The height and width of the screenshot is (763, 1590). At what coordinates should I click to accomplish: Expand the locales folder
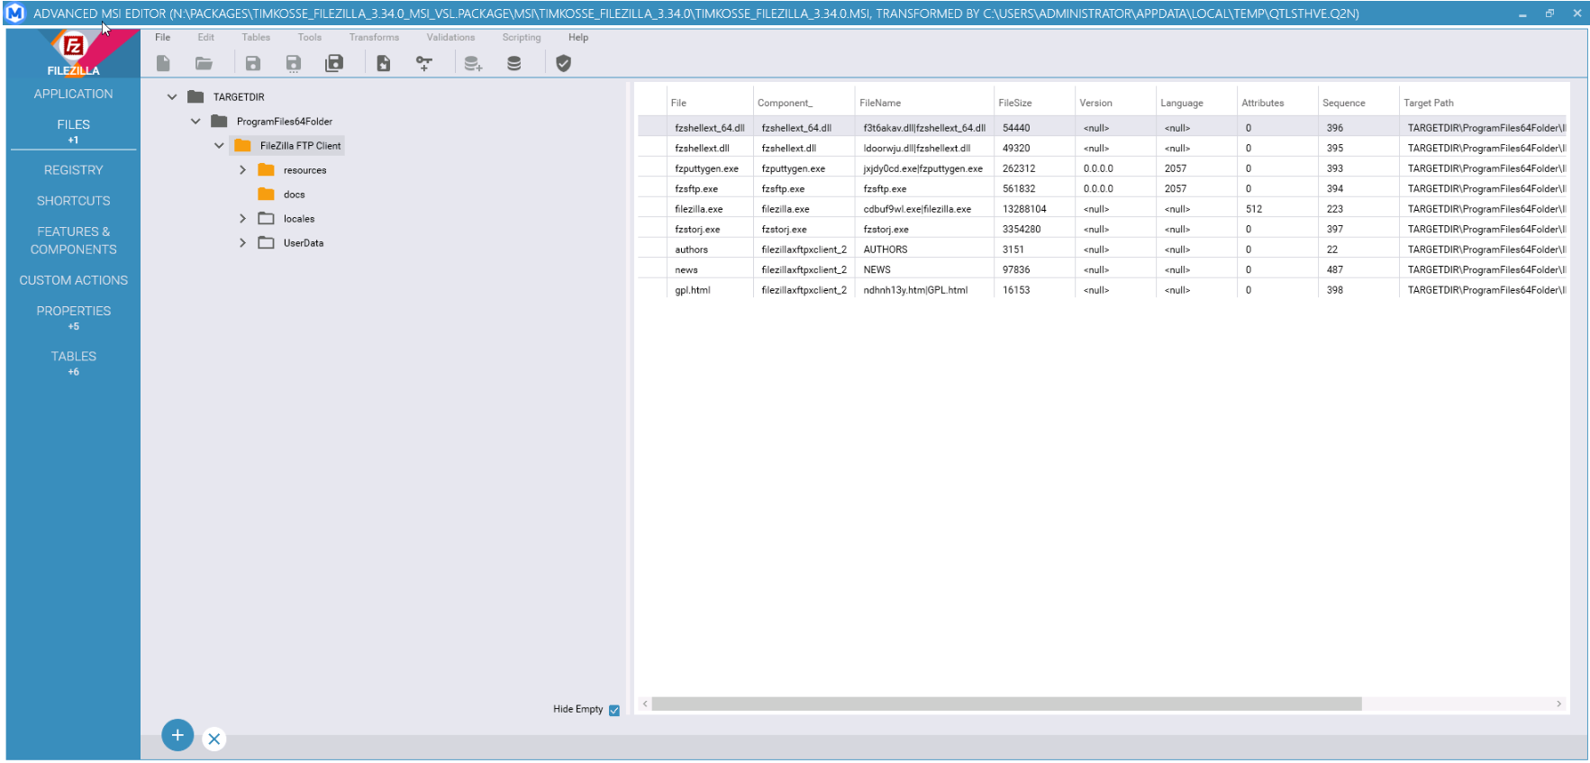(x=242, y=219)
